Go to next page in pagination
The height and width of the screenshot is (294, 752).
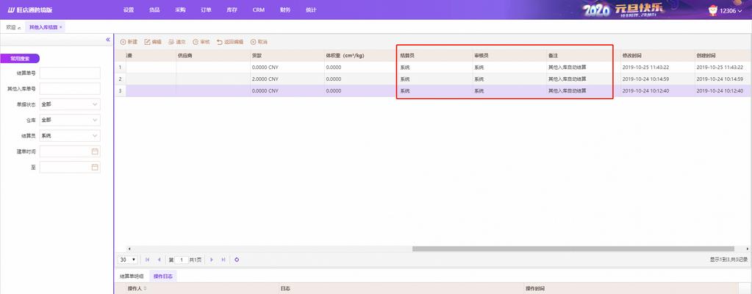[212, 259]
